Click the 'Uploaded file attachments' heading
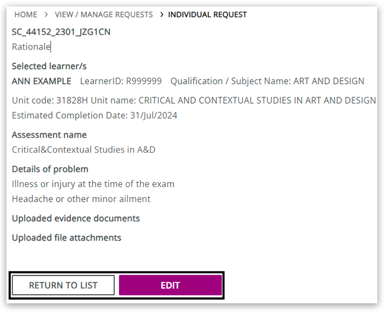Screen dimensions: 387x313 [x=66, y=238]
